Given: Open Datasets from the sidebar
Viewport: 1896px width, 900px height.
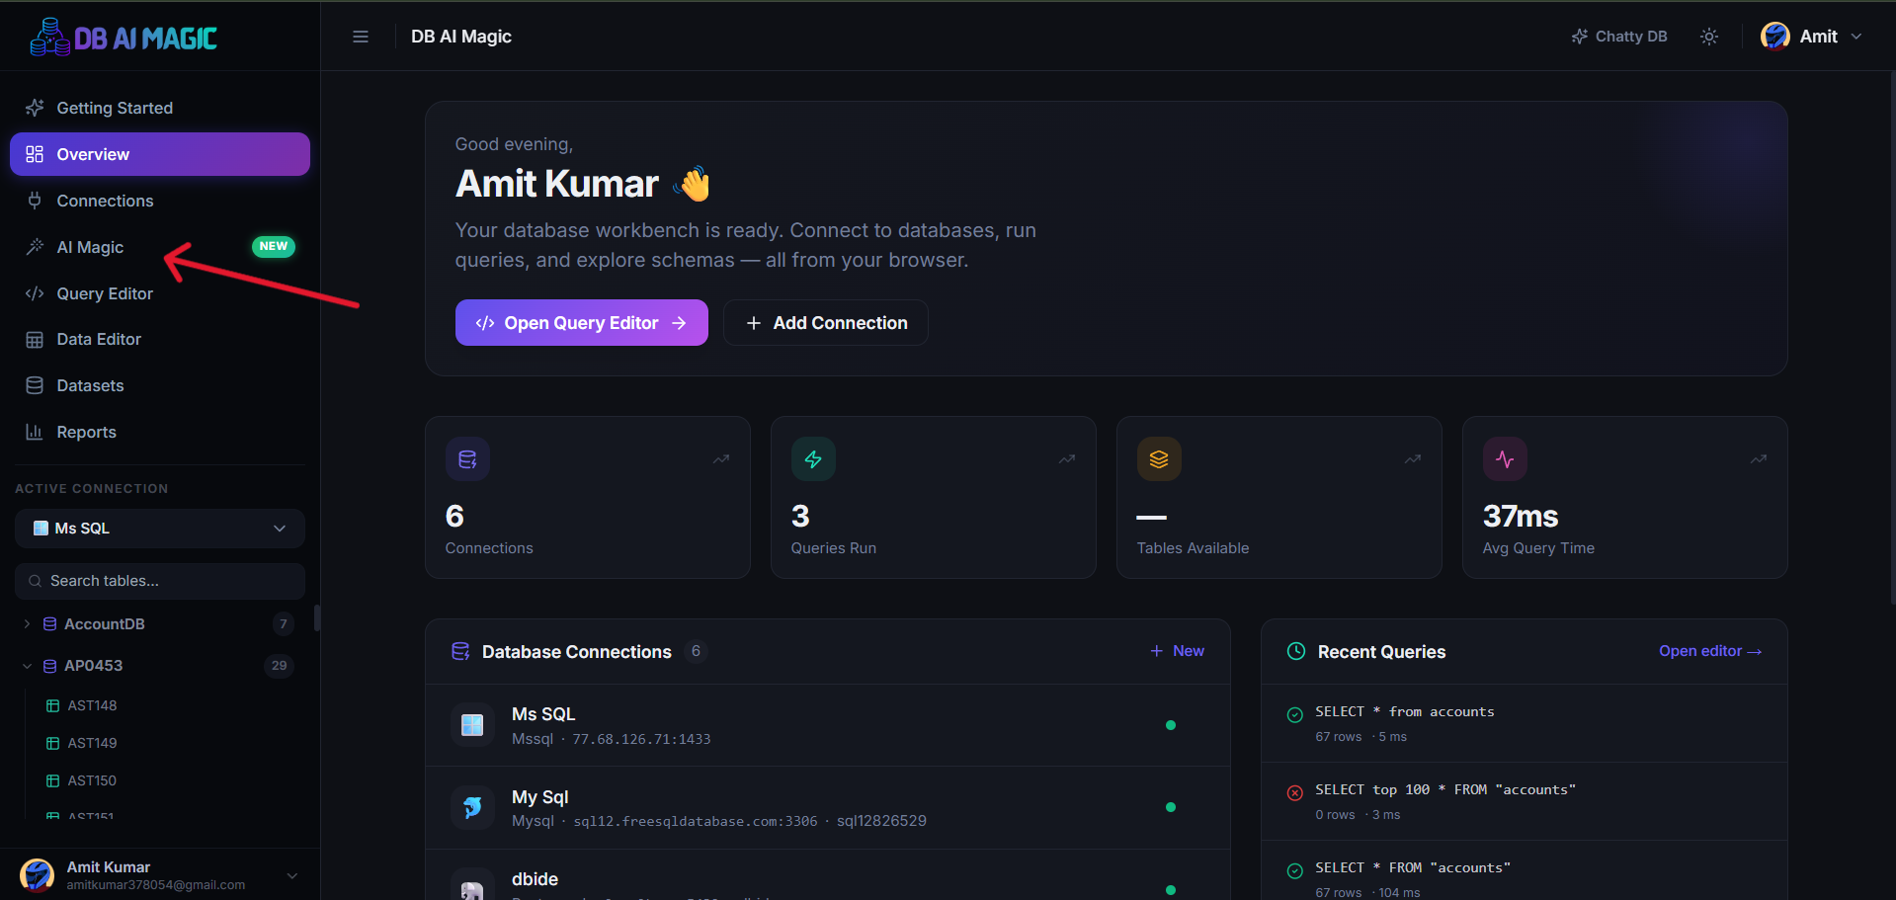Looking at the screenshot, I should [160, 385].
